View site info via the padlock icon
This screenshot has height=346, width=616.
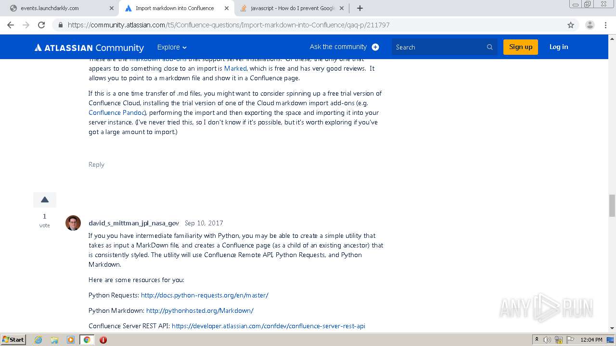click(61, 25)
